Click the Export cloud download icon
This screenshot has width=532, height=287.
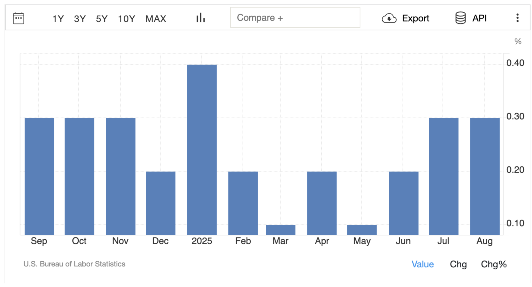(x=389, y=18)
